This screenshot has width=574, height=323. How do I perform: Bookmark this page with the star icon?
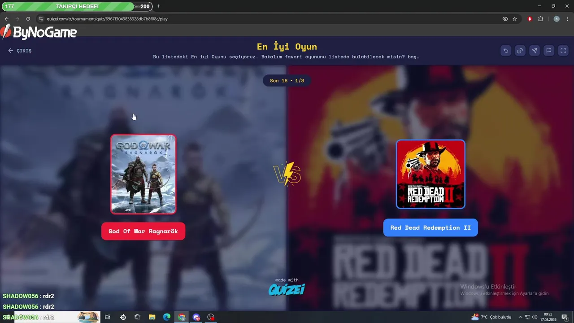pos(515,19)
